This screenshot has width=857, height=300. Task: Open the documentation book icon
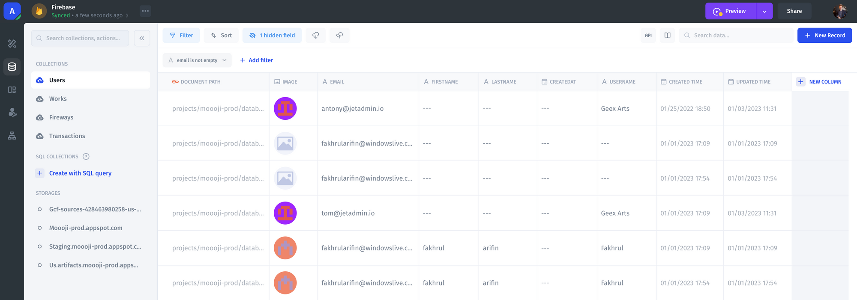pos(667,36)
